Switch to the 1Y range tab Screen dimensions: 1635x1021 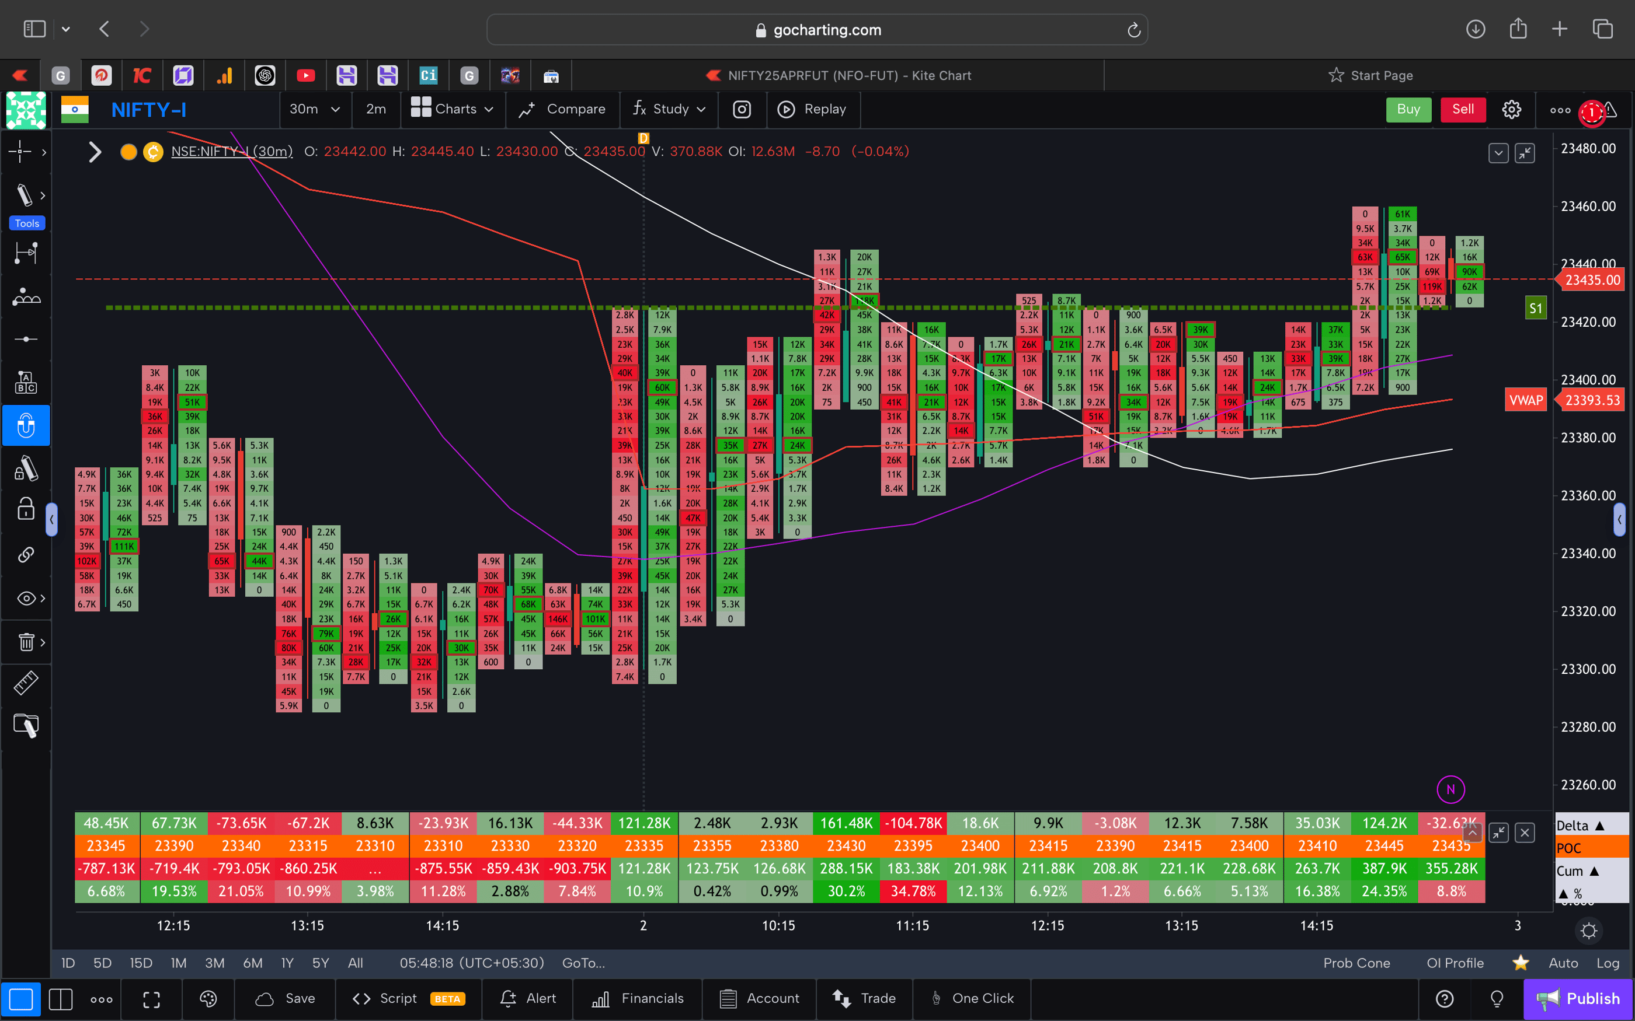pos(287,963)
